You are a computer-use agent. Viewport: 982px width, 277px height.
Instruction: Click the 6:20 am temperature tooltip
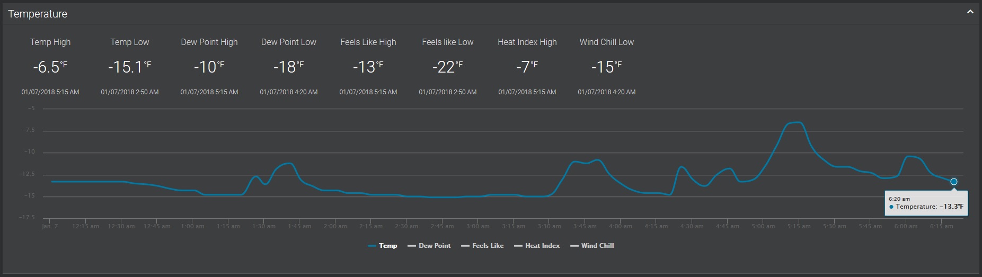tap(926, 203)
